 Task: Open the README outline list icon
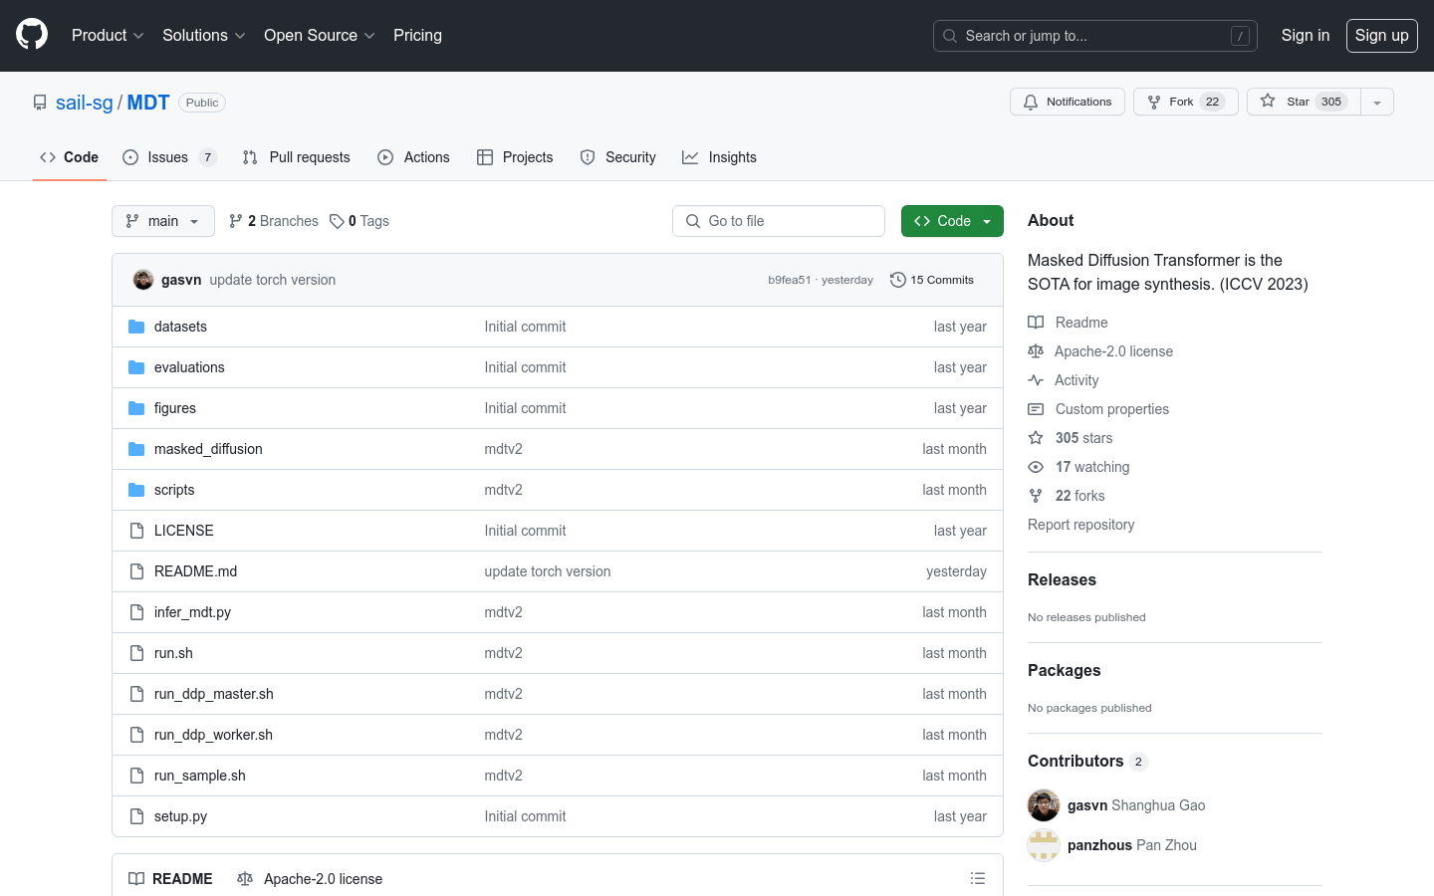[x=977, y=878]
